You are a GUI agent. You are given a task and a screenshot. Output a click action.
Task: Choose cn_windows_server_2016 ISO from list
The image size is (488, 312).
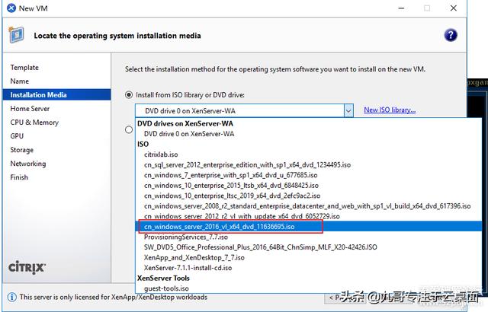[x=220, y=227]
